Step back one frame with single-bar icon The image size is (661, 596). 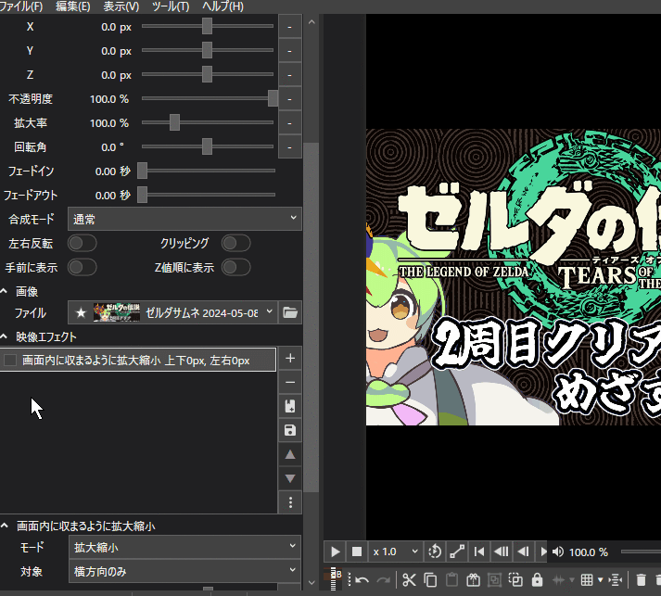(x=523, y=552)
